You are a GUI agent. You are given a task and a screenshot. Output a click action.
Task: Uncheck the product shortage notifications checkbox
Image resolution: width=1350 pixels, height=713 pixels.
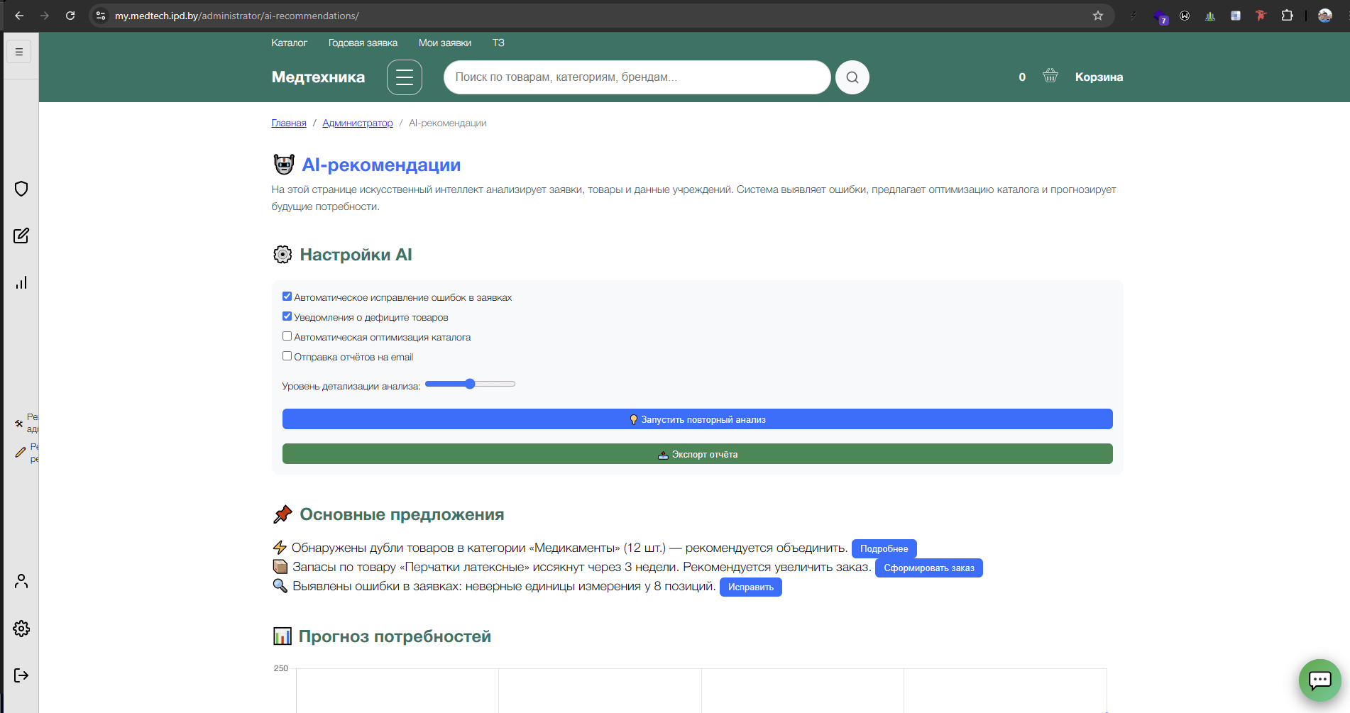(x=287, y=316)
